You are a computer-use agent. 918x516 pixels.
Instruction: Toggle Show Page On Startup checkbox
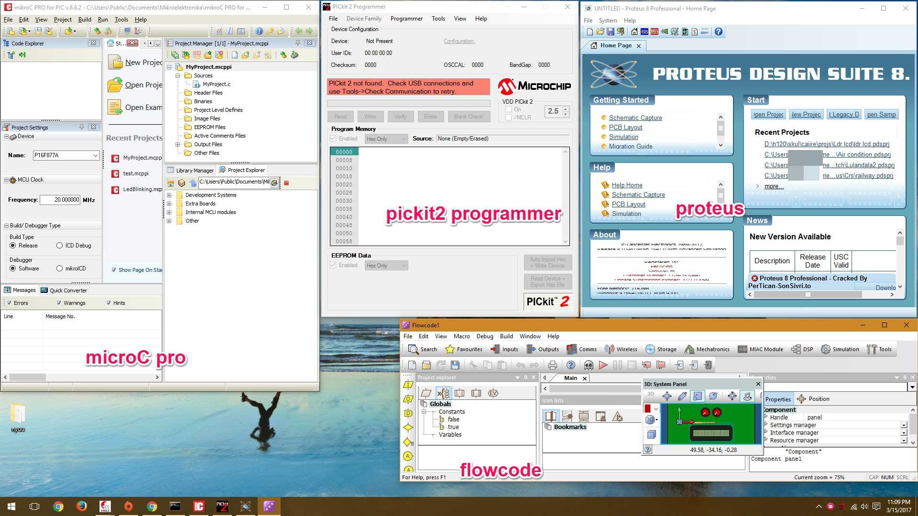point(114,270)
